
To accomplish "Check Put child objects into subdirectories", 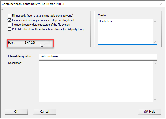I will point(10,29).
